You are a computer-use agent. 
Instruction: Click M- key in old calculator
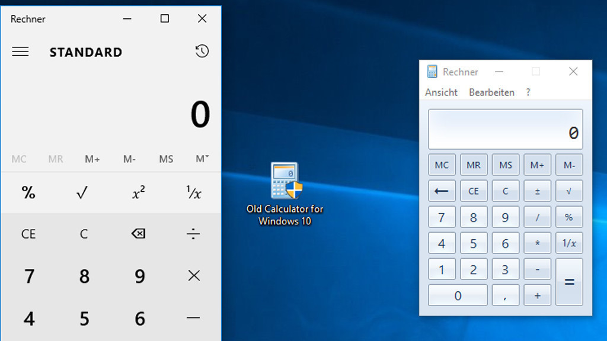(x=568, y=165)
